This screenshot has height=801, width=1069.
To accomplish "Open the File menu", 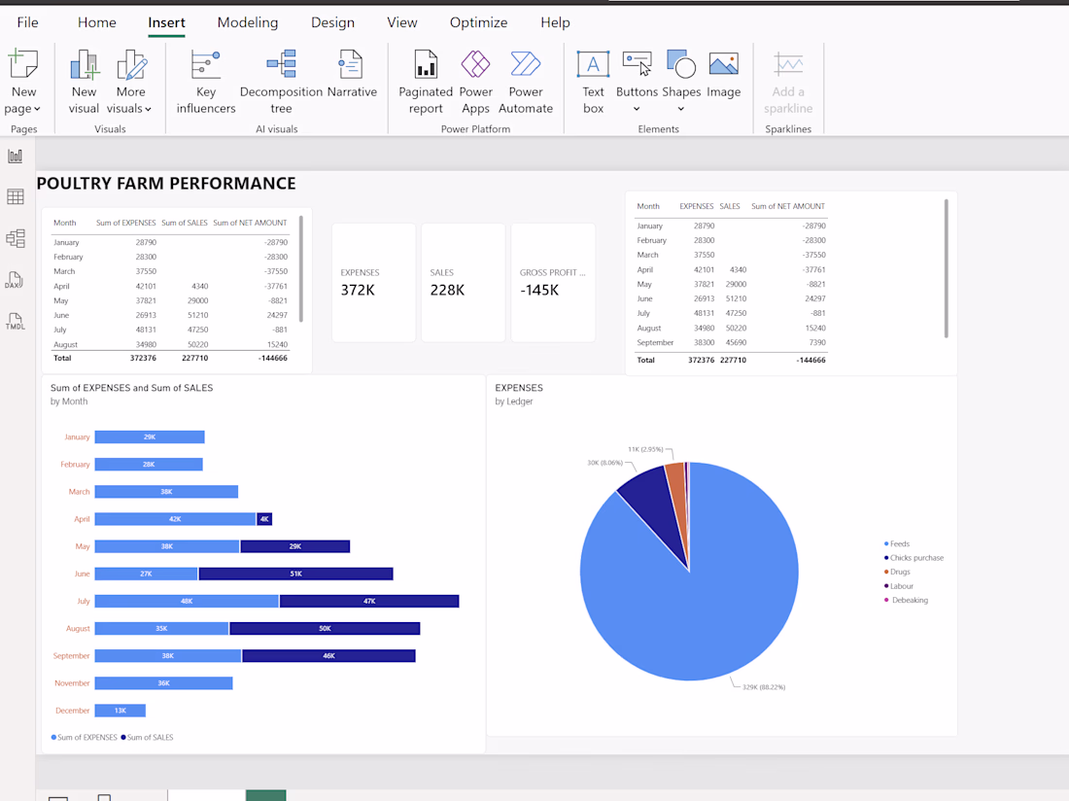I will point(27,22).
